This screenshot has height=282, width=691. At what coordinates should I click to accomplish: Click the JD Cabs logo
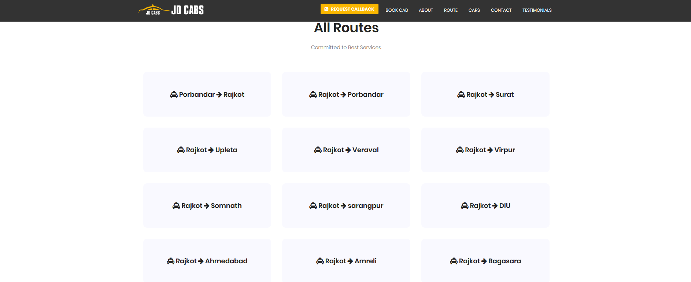click(171, 10)
